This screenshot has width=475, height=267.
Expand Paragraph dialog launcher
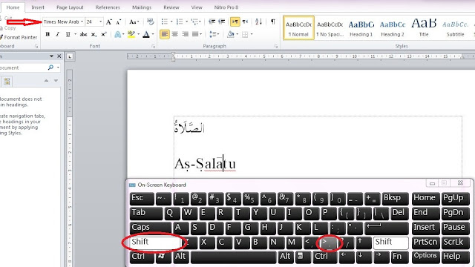(x=275, y=46)
